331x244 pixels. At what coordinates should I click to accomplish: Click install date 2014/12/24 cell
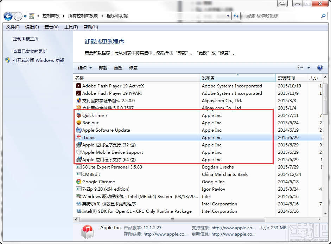(x=289, y=174)
